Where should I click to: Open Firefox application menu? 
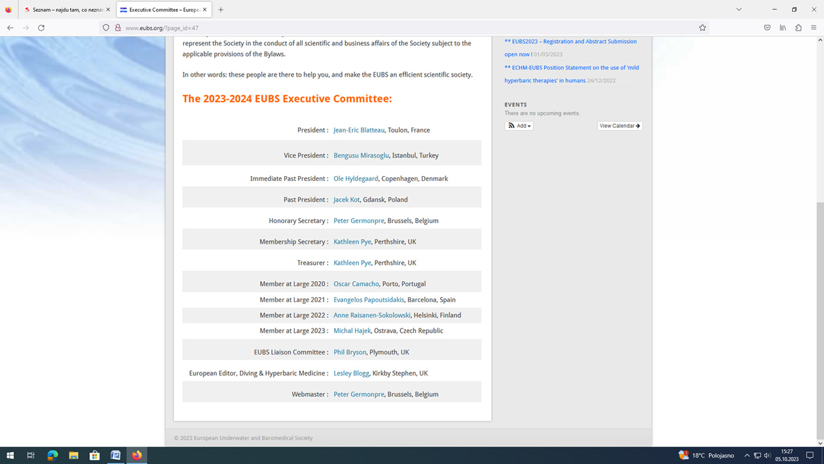814,28
